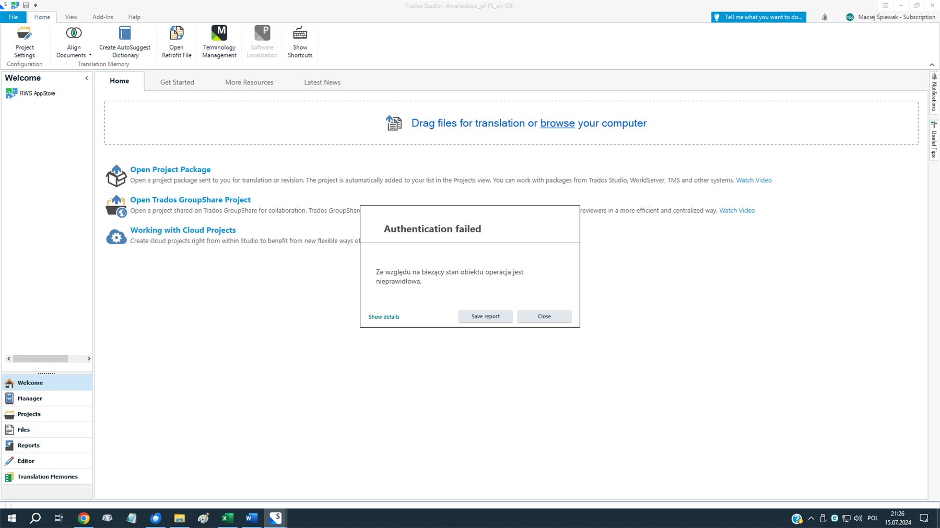Go to the Reports view
Screen dimensions: 940x528
pyautogui.click(x=47, y=445)
